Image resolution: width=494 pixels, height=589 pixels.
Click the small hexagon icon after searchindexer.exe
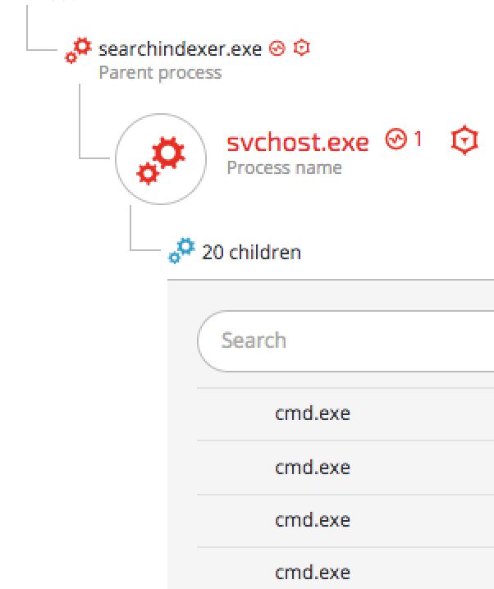click(301, 48)
